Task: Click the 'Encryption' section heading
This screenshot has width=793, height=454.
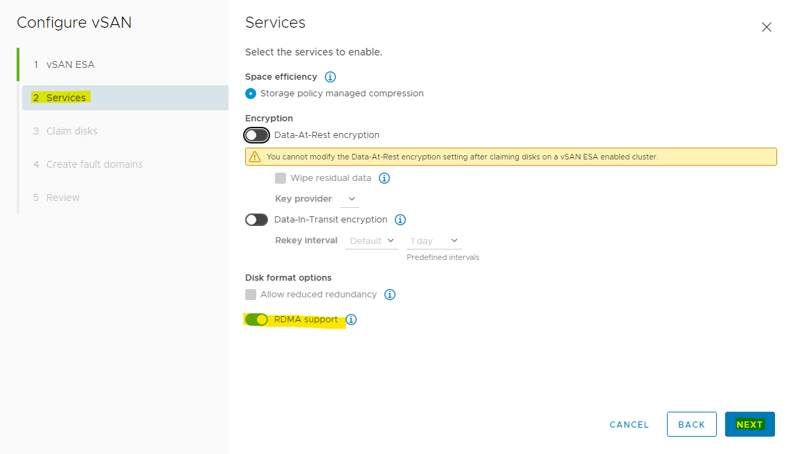Action: click(x=269, y=119)
